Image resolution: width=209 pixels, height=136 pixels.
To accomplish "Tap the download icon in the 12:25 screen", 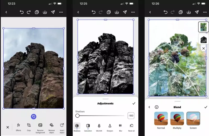I will pyautogui.click(x=117, y=12).
